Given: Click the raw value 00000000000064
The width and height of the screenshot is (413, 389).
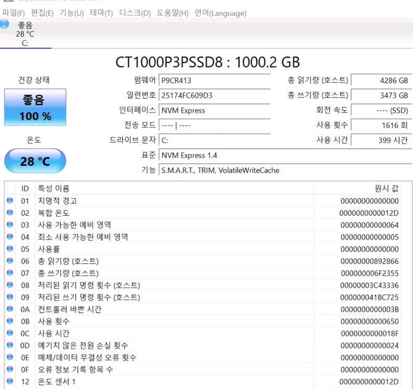Looking at the screenshot, I should (x=369, y=225).
